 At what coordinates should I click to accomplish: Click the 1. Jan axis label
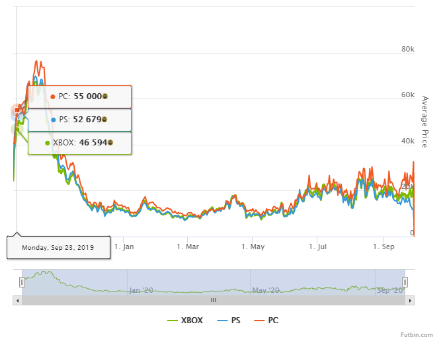point(124,247)
